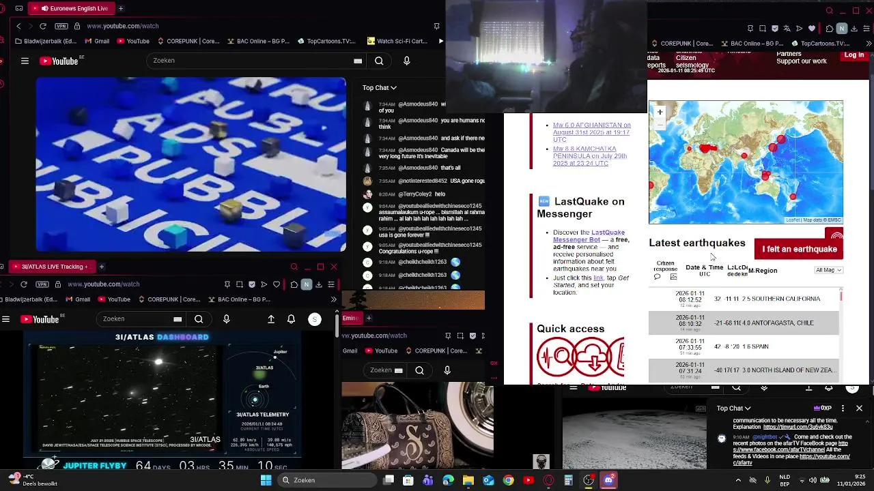874x491 pixels.
Task: Select the Emine browser tab
Action: coord(350,318)
